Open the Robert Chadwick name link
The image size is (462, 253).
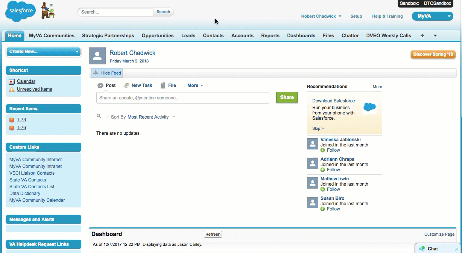[x=132, y=53]
